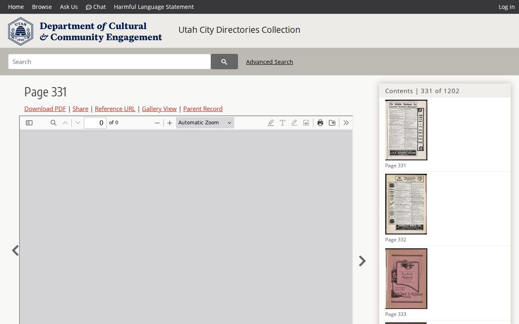The height and width of the screenshot is (324, 519).
Task: Click the Log in link
Action: pyautogui.click(x=506, y=7)
